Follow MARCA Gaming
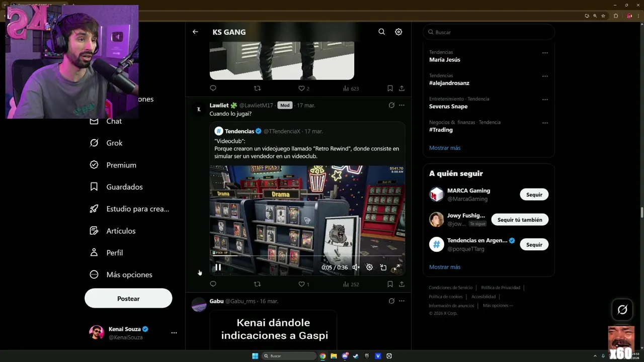The width and height of the screenshot is (644, 362). [x=534, y=195]
